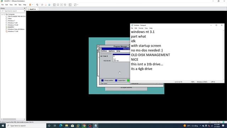Screen dimensions: 227x128
Task: Switch to Unity mode via toolbar icon
Action: pos(65,5)
